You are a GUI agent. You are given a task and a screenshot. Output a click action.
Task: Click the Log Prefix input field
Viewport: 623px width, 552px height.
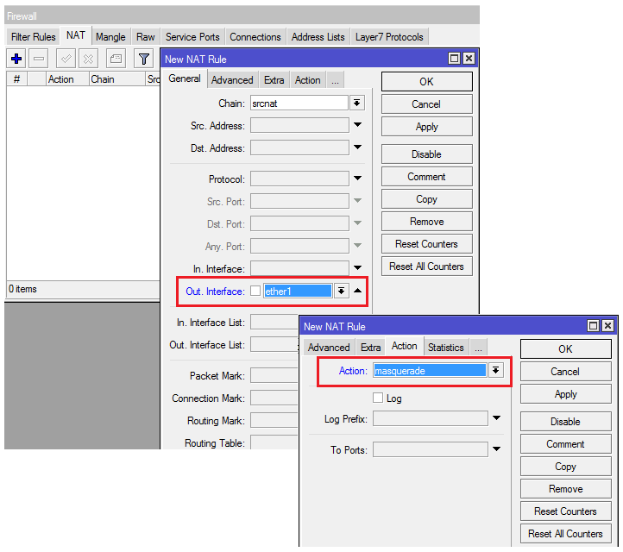point(431,418)
